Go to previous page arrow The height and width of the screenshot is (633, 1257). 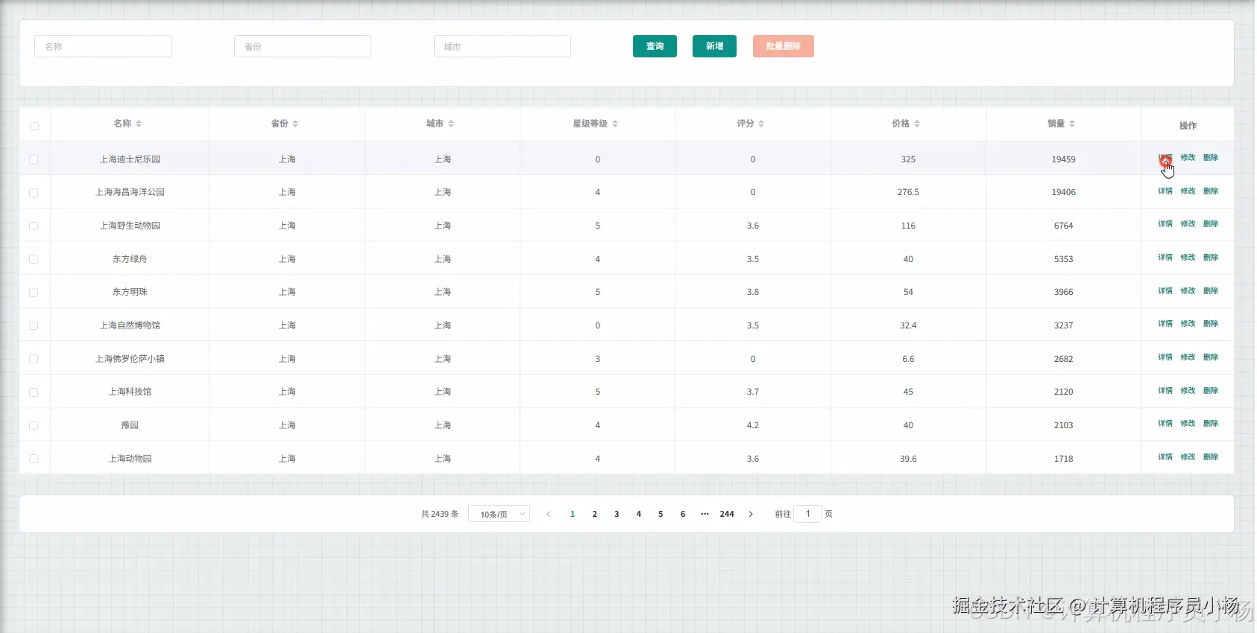click(x=549, y=514)
